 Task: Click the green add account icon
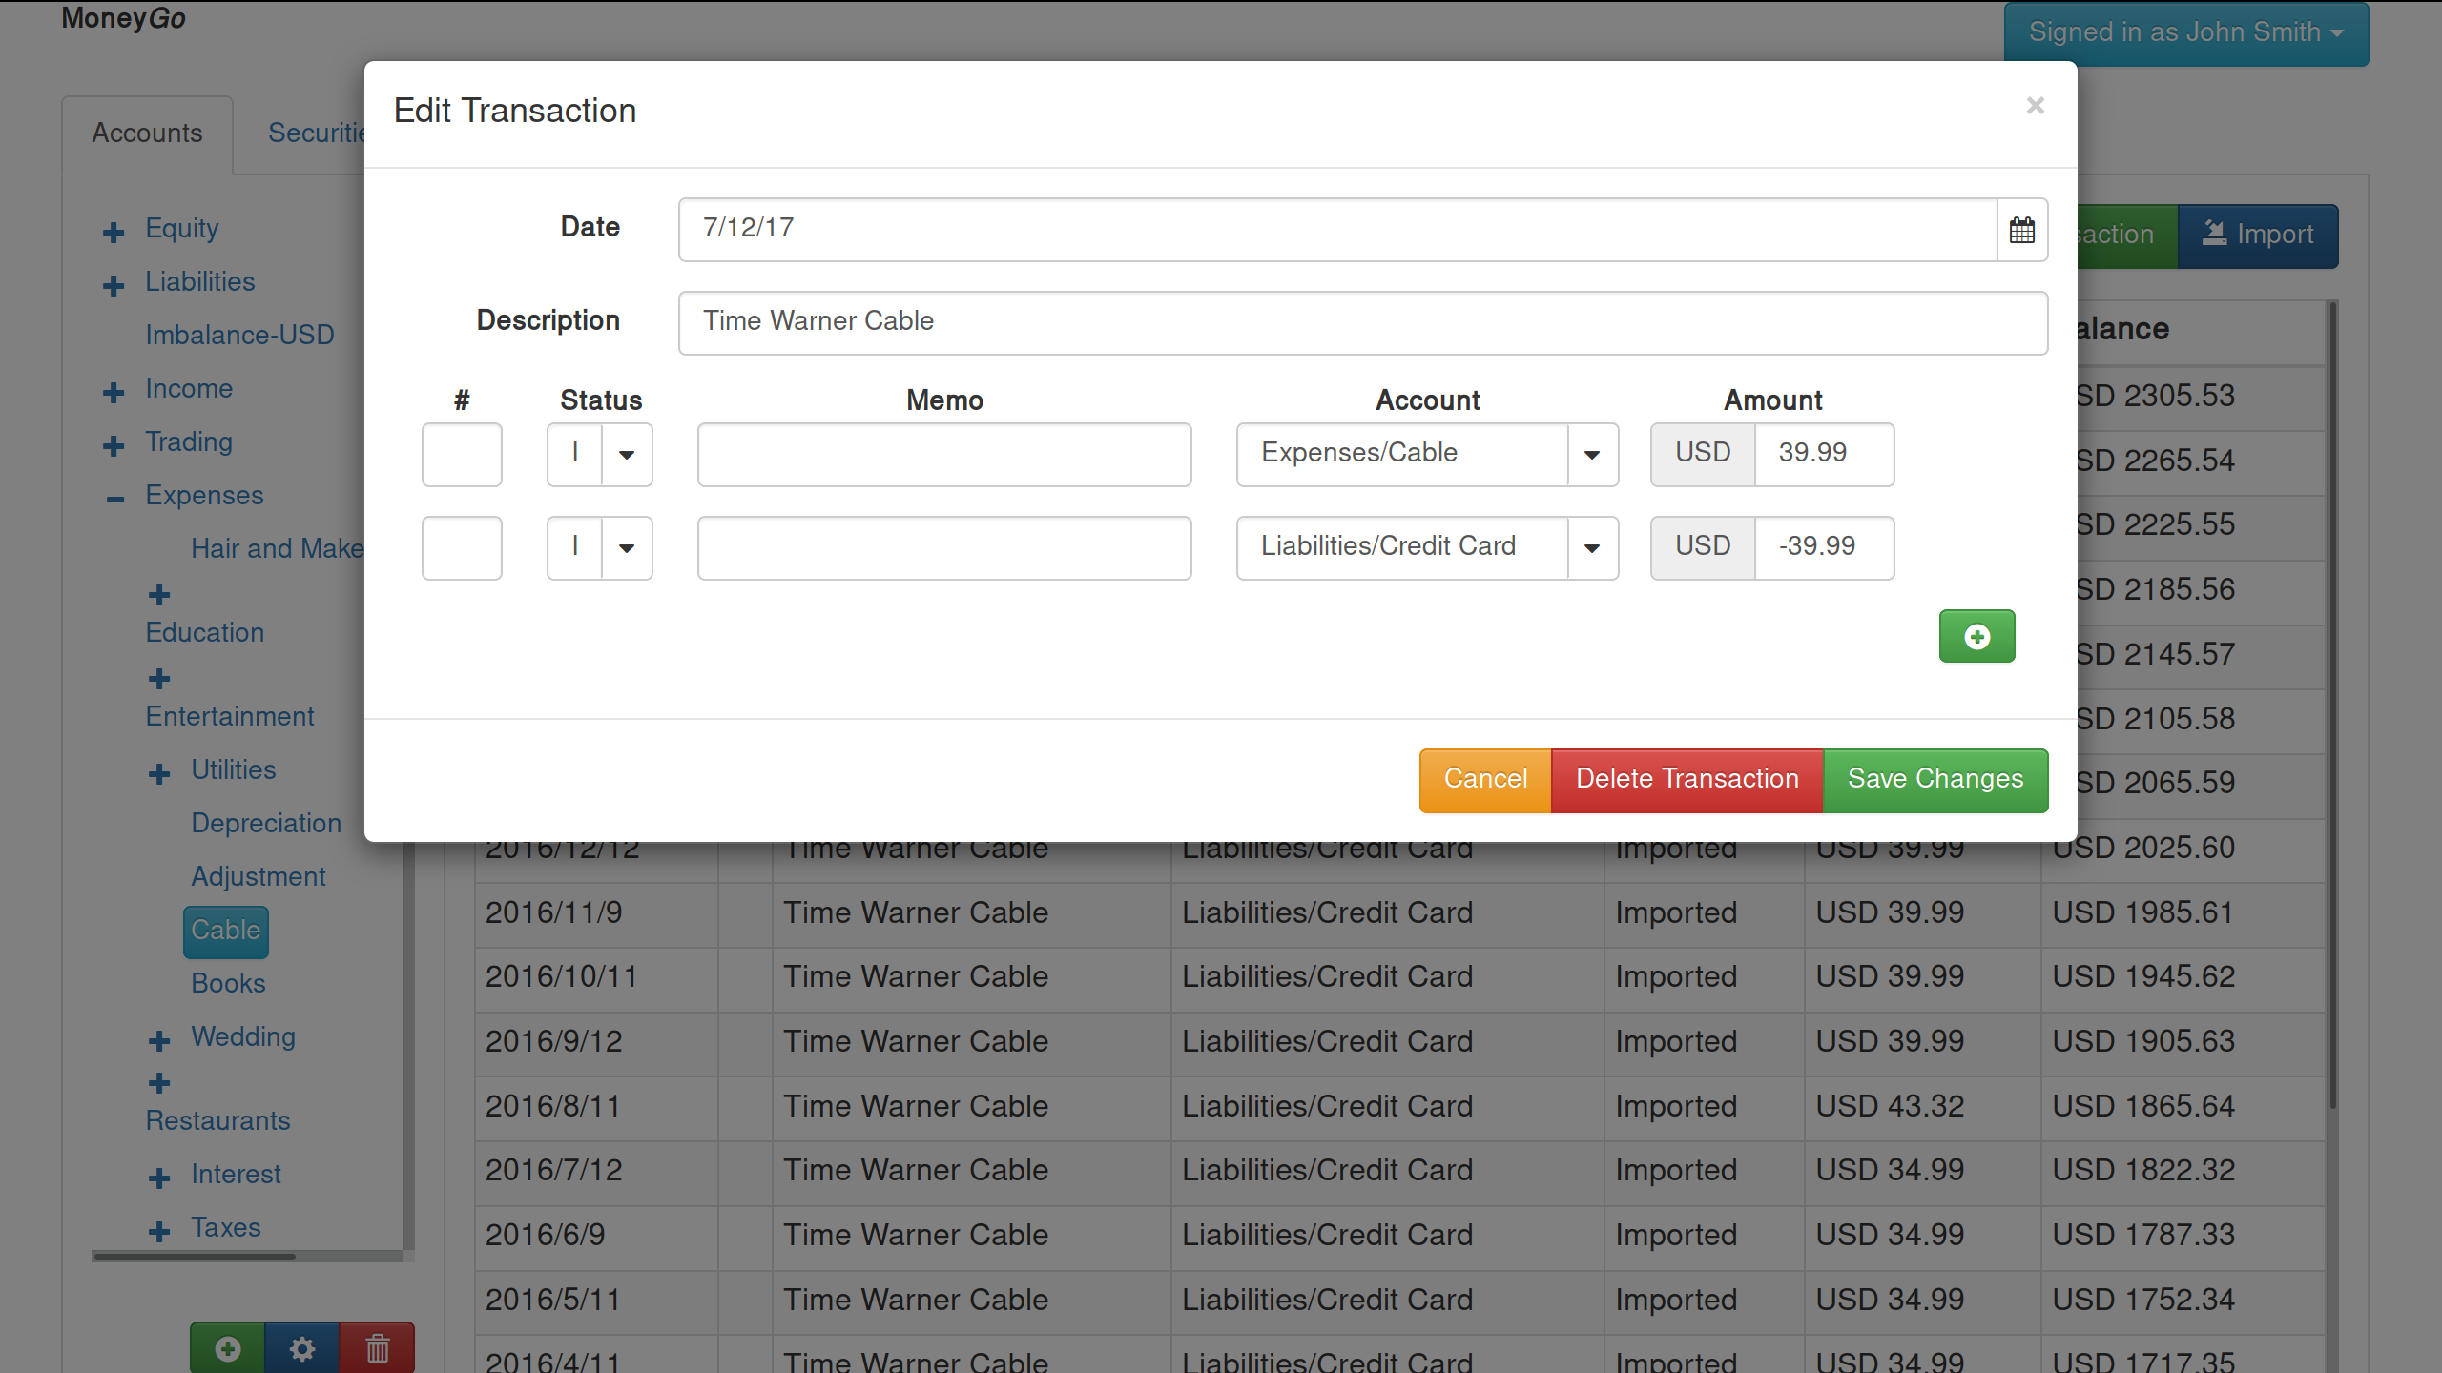(x=227, y=1348)
